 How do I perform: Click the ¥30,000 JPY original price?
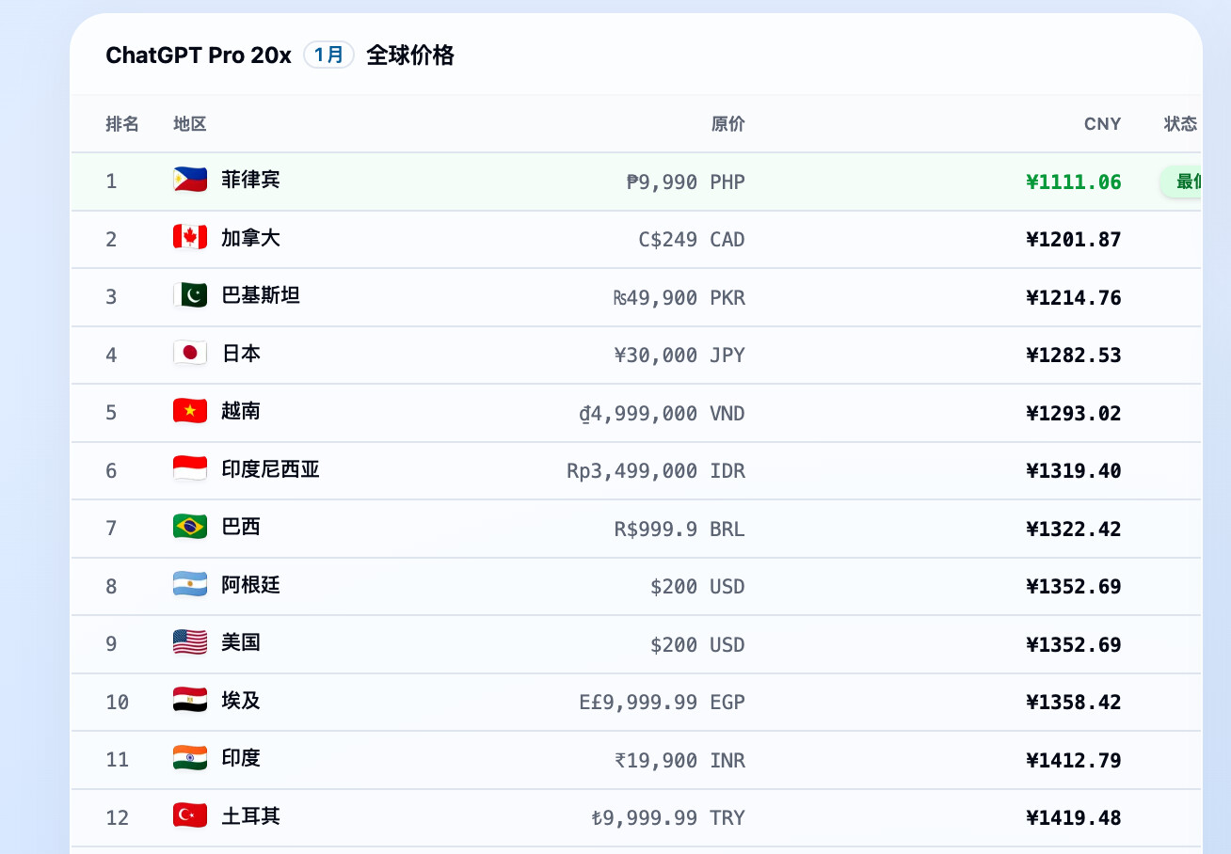[679, 356]
